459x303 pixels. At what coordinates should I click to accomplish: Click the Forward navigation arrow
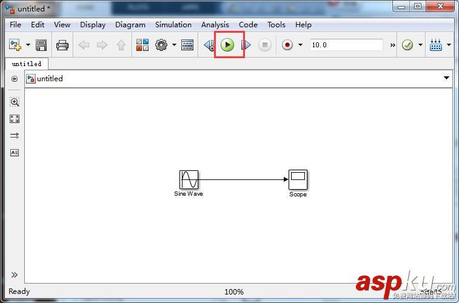click(x=102, y=45)
